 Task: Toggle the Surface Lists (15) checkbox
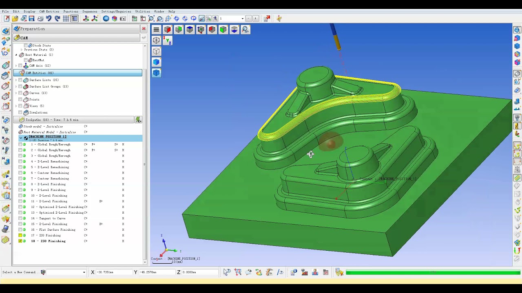[x=20, y=80]
